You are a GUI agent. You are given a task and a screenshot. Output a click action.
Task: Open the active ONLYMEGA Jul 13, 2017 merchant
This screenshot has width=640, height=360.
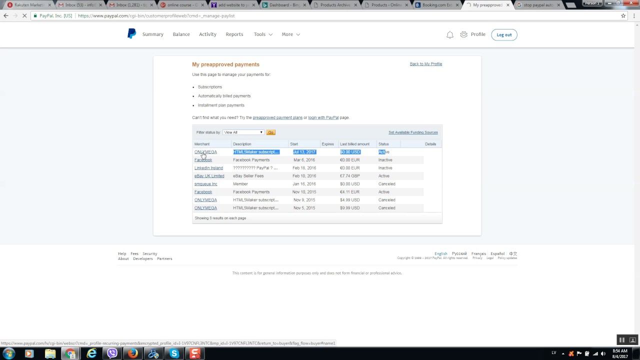coord(205,152)
